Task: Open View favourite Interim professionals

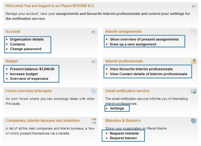Action: [x=141, y=69]
